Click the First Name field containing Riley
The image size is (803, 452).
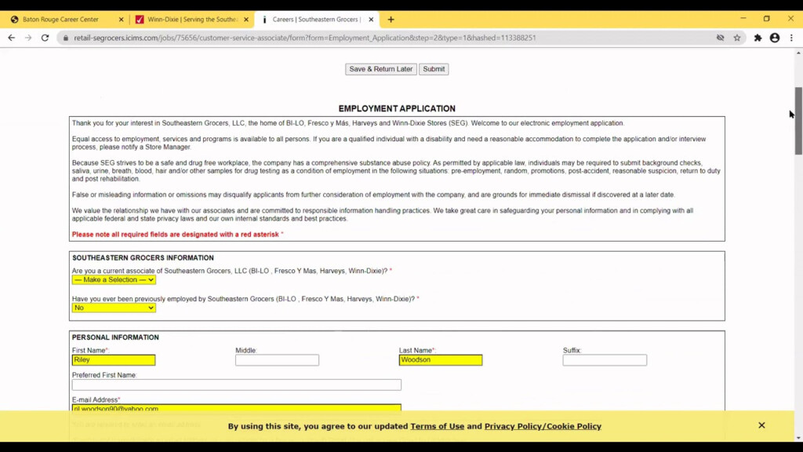coord(114,360)
